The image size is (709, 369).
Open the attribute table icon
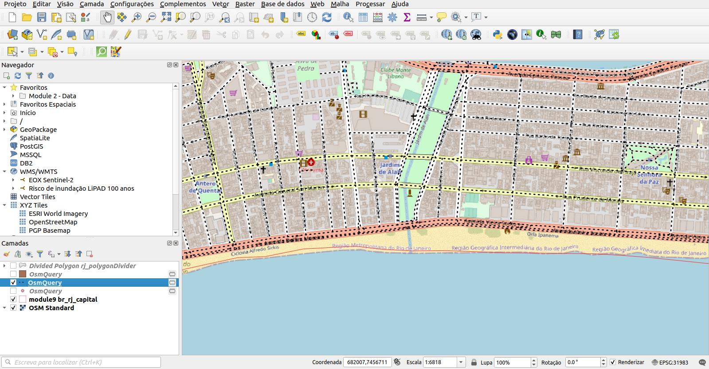click(x=363, y=17)
